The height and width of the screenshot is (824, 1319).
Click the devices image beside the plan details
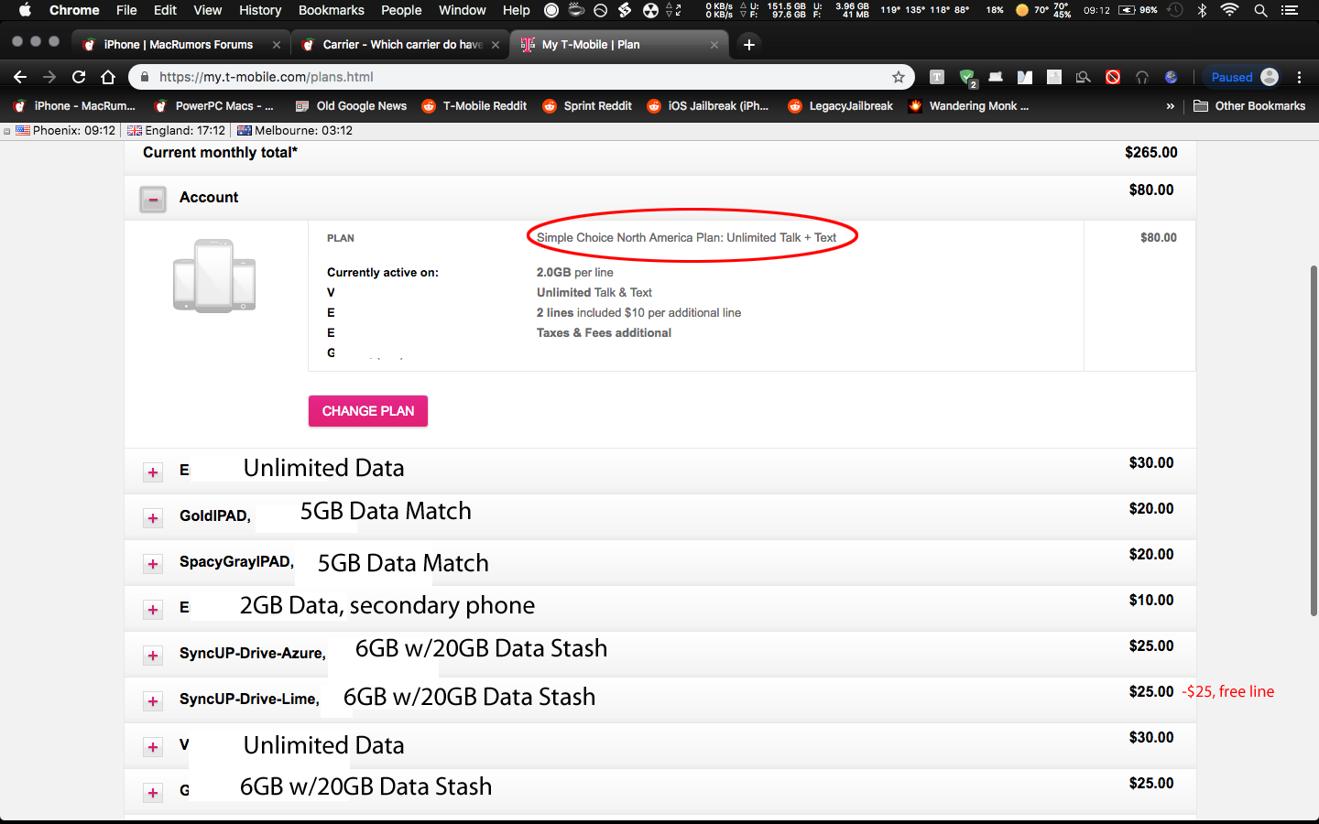pyautogui.click(x=214, y=276)
